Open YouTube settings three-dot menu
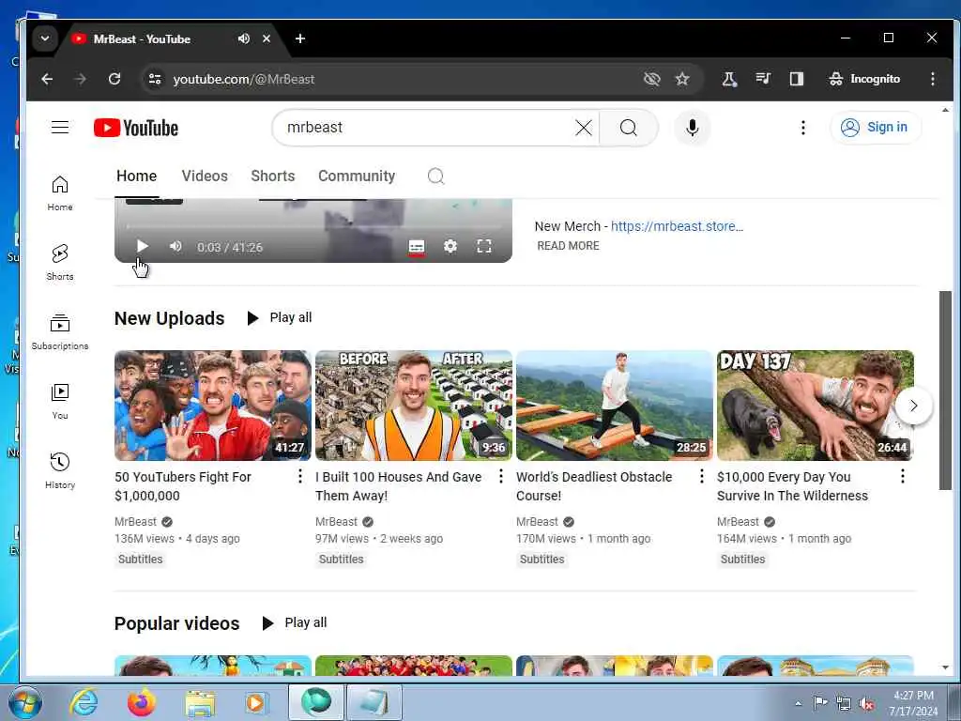 (803, 128)
